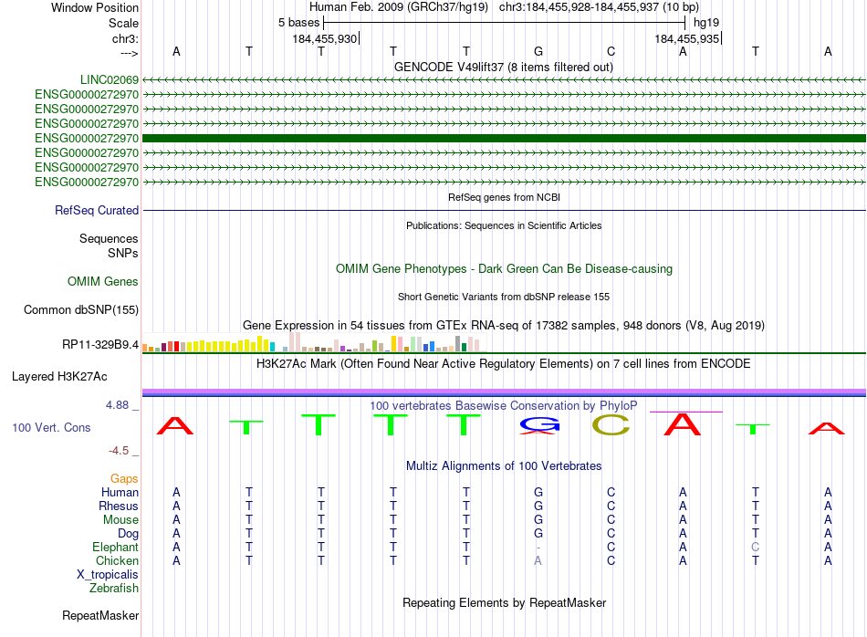Click the RP11-329B9.4 GTEx label
The height and width of the screenshot is (637, 867).
click(x=100, y=344)
